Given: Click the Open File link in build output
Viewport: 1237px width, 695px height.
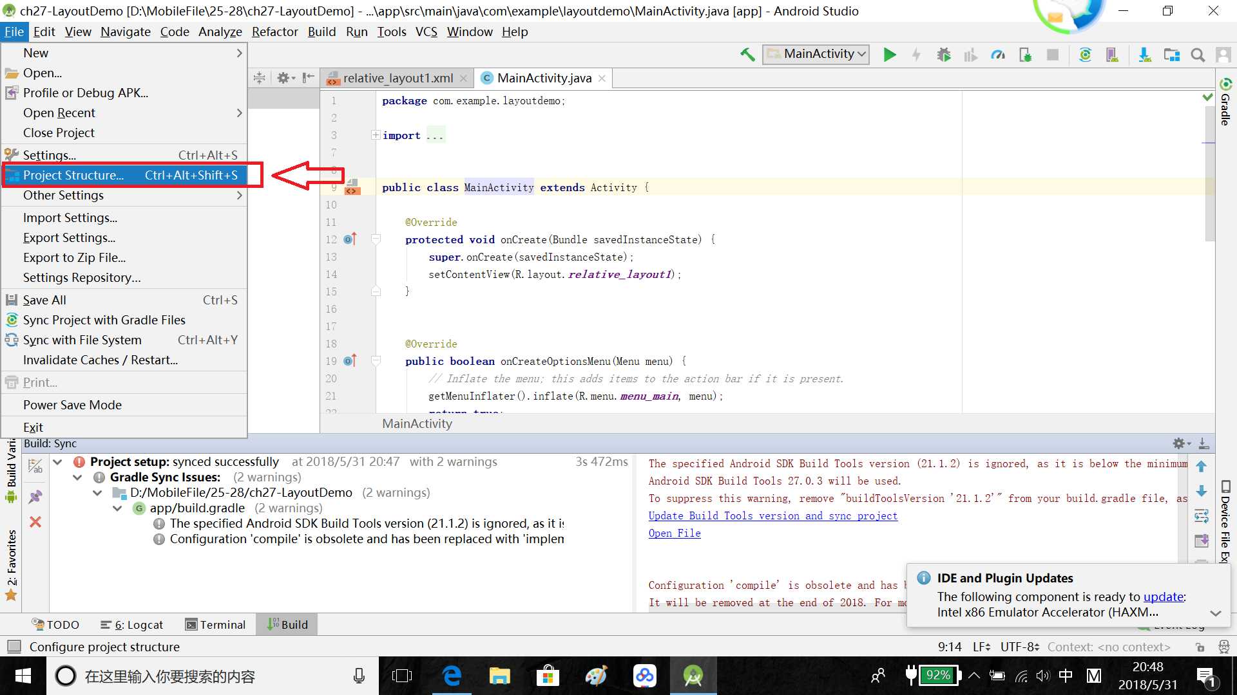Looking at the screenshot, I should point(674,532).
